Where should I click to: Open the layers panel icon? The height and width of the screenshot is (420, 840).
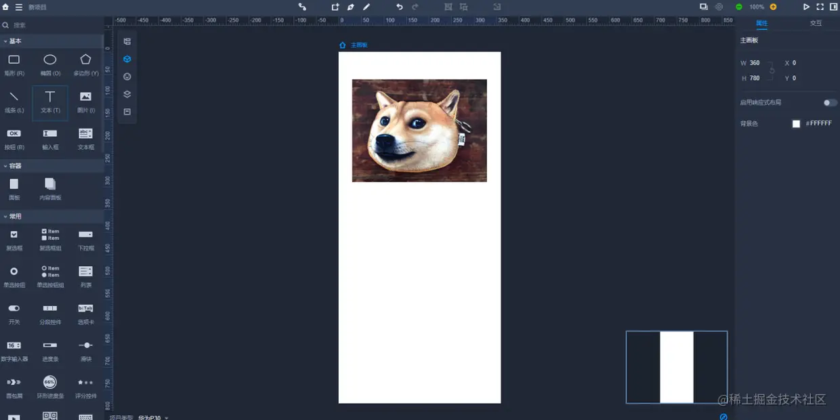click(127, 94)
